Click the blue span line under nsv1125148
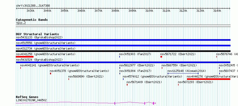The height and width of the screenshot is (106, 238). point(183,74)
